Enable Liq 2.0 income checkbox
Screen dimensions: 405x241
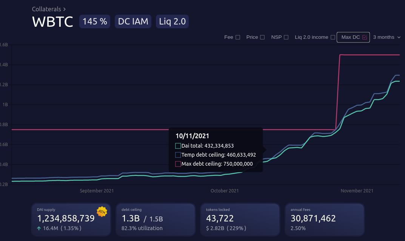pos(333,37)
